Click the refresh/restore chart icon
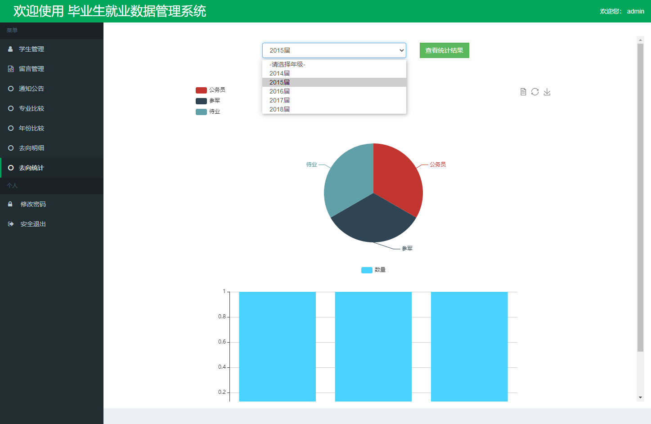The height and width of the screenshot is (424, 651). pos(535,91)
